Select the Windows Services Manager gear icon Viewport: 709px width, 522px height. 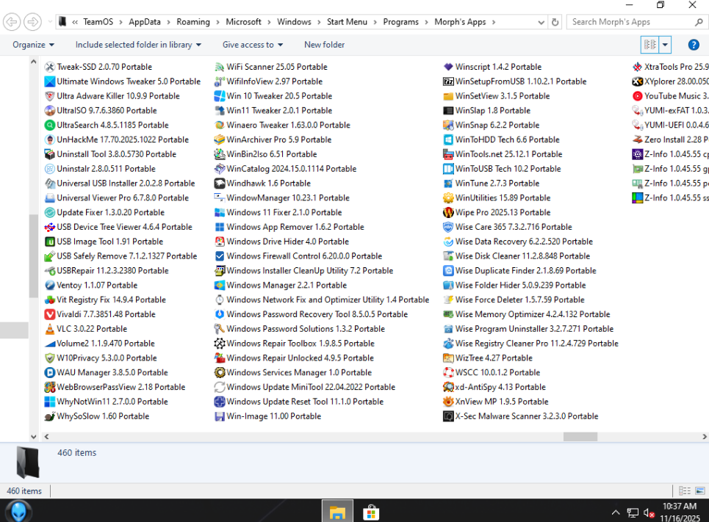point(219,372)
